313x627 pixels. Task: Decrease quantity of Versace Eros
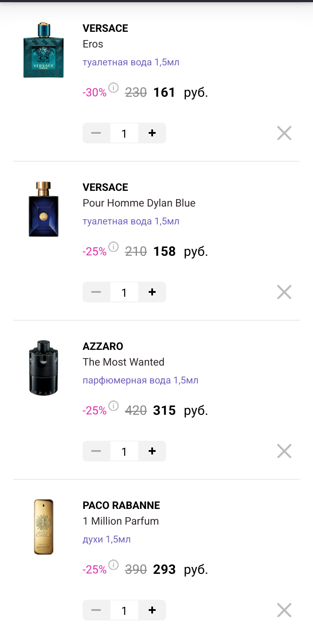[96, 133]
